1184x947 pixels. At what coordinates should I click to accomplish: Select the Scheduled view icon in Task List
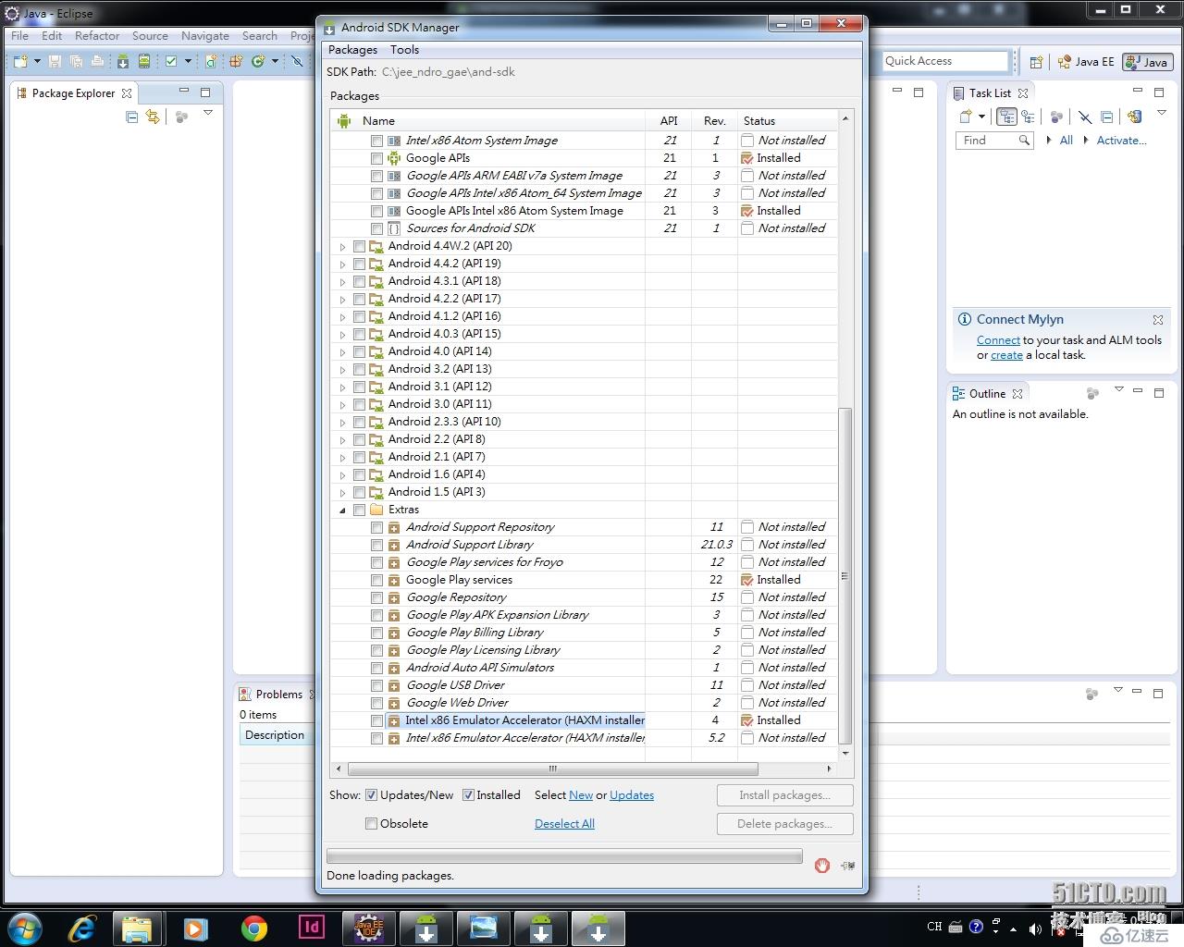click(x=1028, y=117)
